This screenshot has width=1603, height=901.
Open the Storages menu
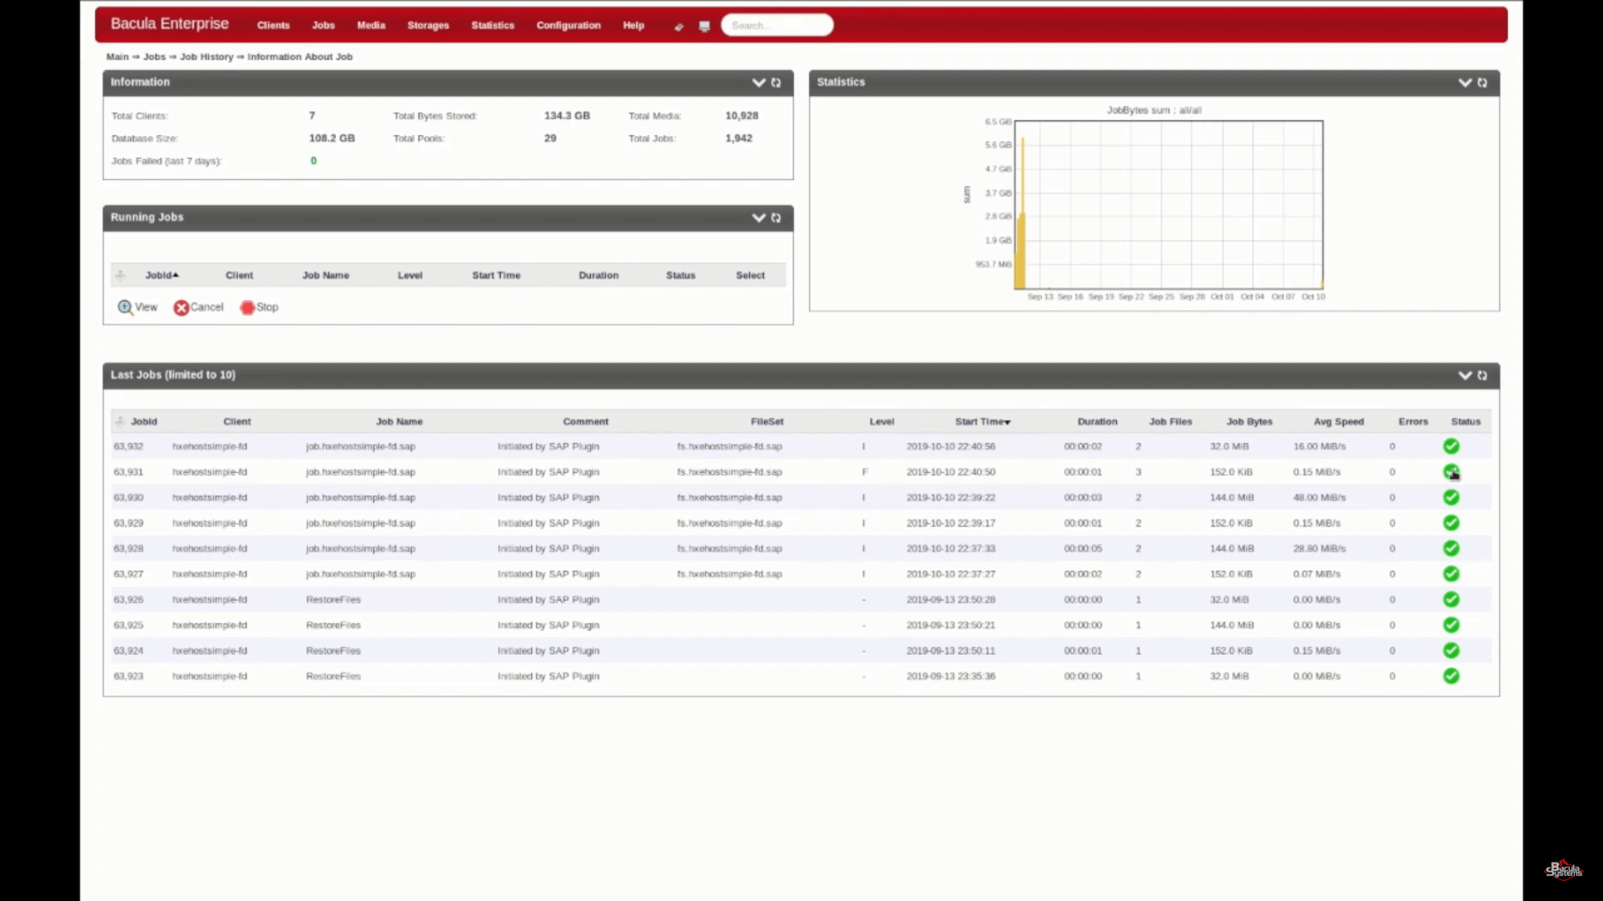[428, 26]
